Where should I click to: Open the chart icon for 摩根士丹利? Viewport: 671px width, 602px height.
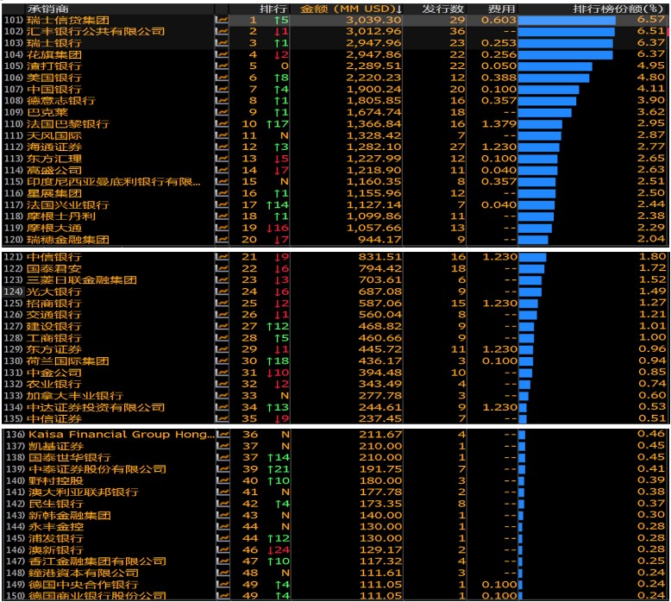coord(222,216)
